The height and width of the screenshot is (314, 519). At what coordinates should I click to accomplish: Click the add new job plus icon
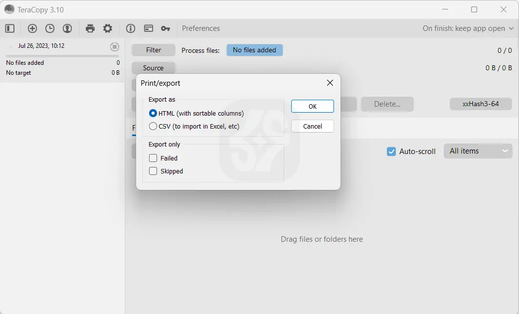point(32,28)
